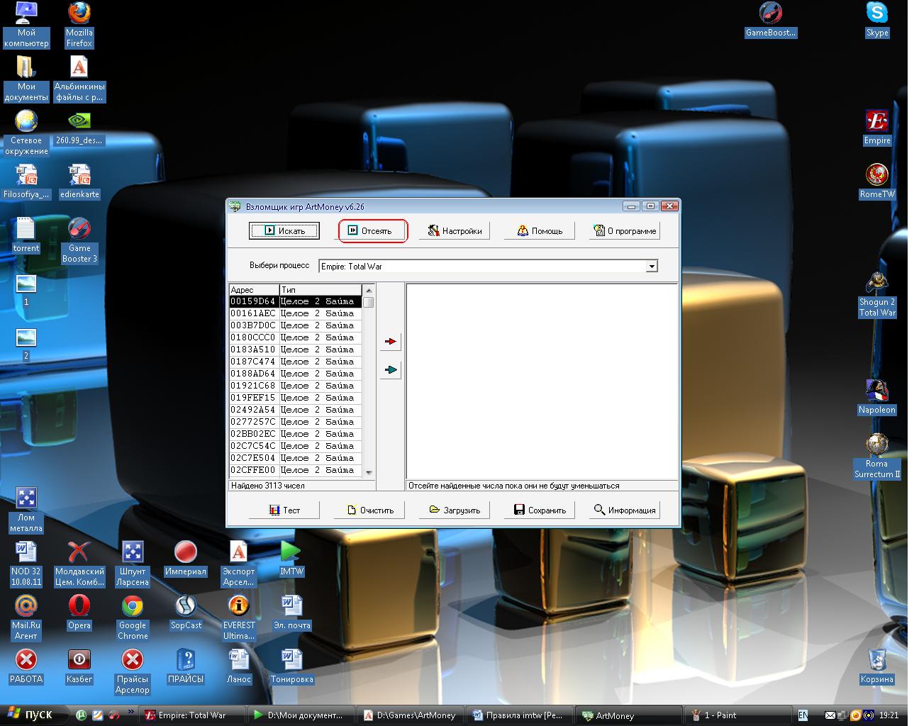Select address row 00159D64
Image resolution: width=919 pixels, height=726 pixels.
coord(295,301)
